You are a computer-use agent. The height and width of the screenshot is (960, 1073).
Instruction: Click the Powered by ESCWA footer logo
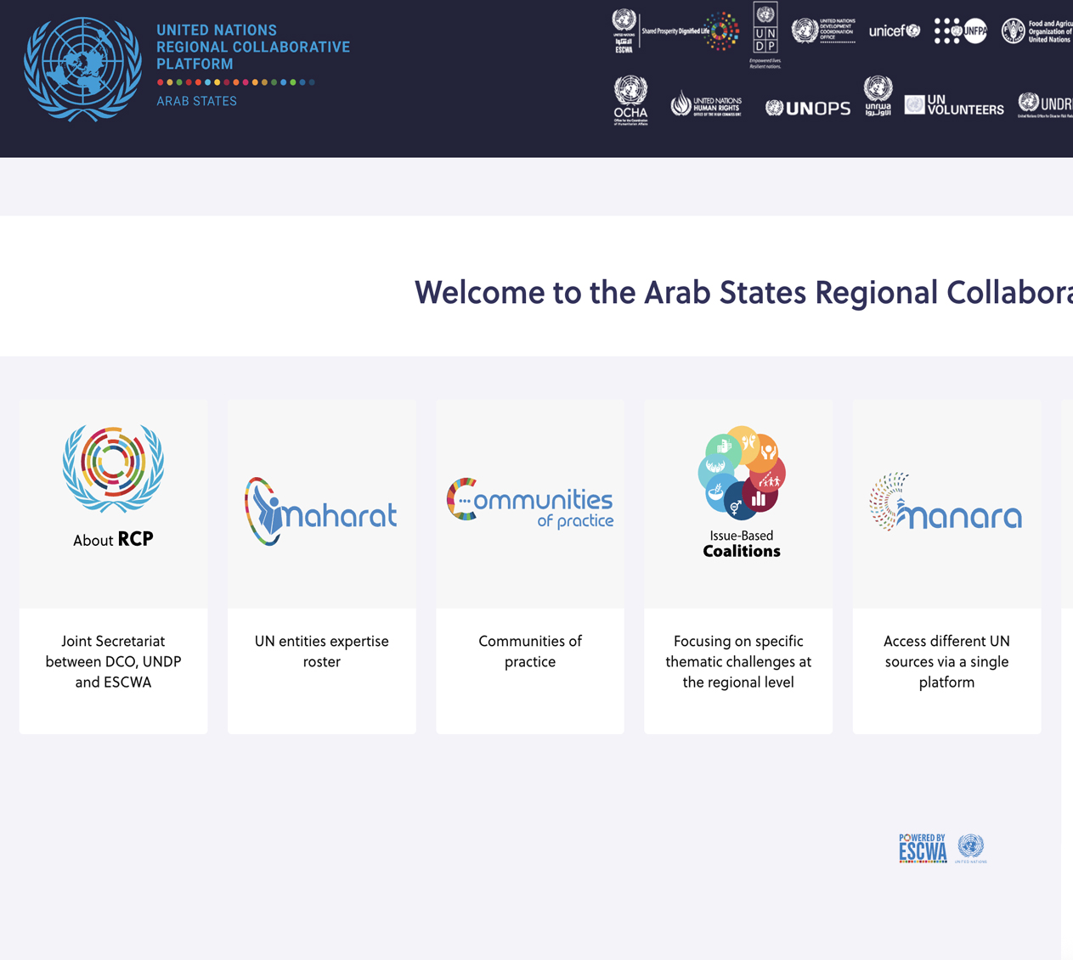coord(942,848)
